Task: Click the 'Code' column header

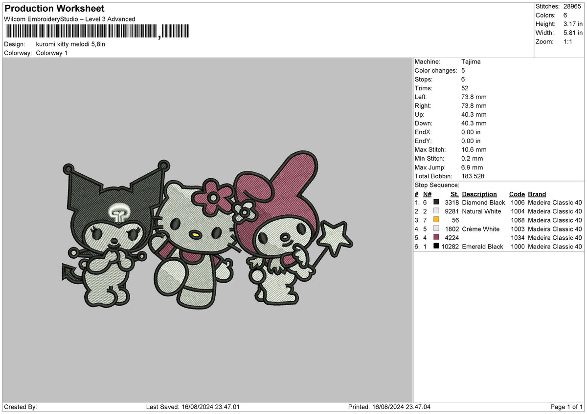Action: pyautogui.click(x=517, y=194)
